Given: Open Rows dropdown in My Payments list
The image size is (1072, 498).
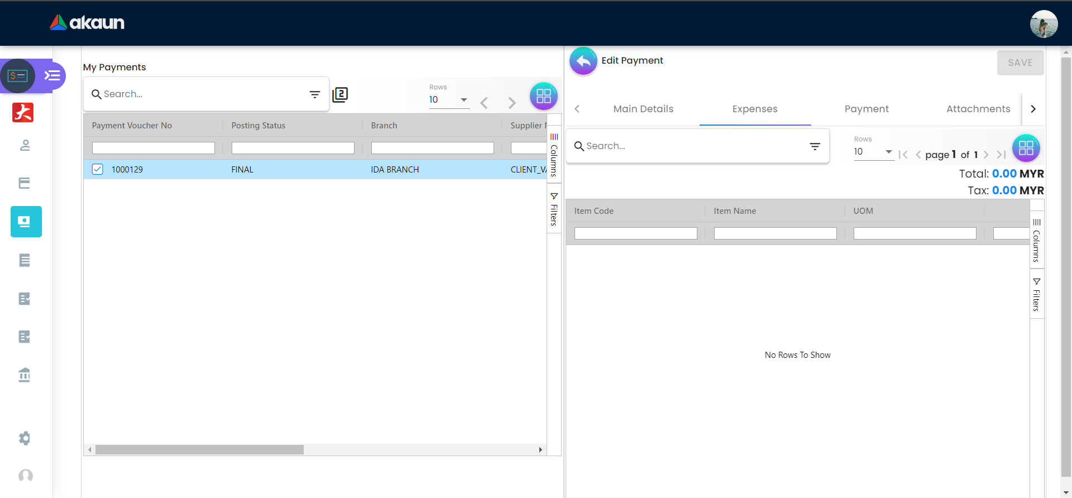Looking at the screenshot, I should coord(448,100).
